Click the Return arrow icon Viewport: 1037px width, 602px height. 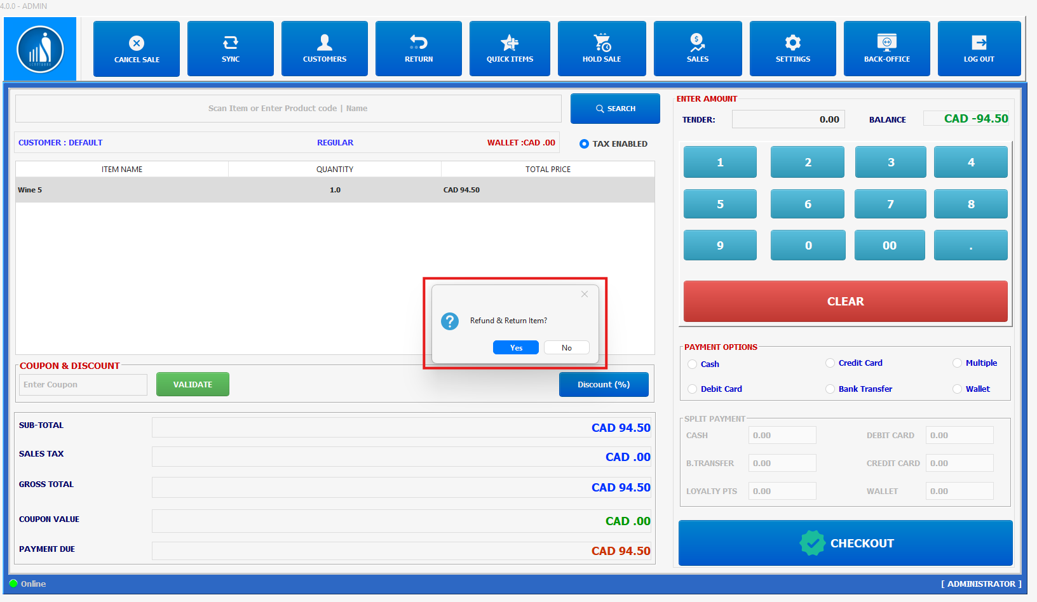418,43
